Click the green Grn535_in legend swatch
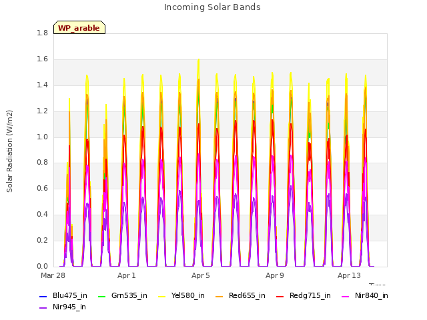 [x=101, y=296]
